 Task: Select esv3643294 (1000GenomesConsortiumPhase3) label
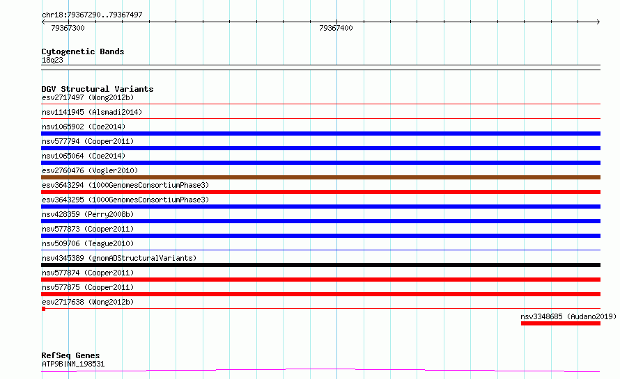pos(125,185)
